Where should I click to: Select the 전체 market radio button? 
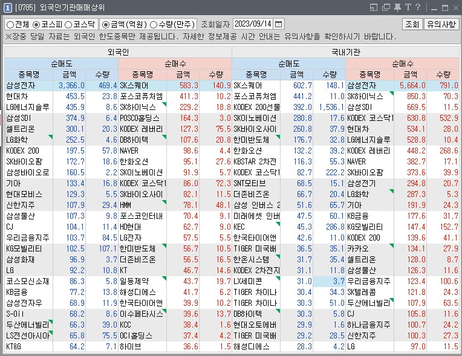pos(18,24)
